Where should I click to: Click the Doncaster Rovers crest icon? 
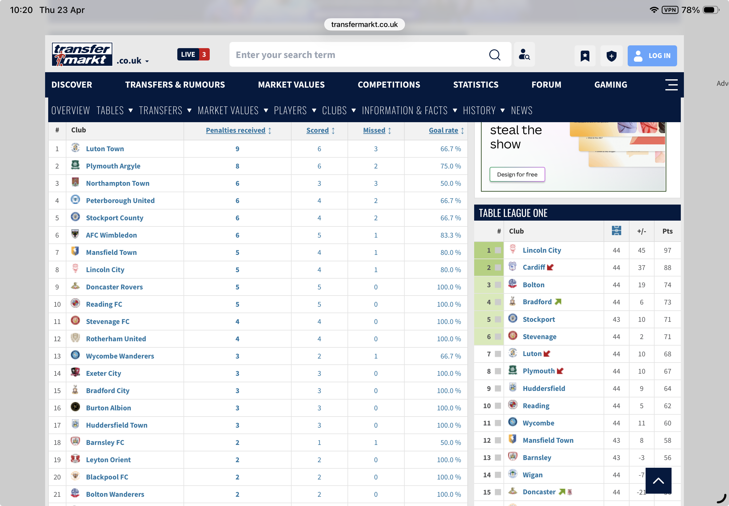pos(75,286)
